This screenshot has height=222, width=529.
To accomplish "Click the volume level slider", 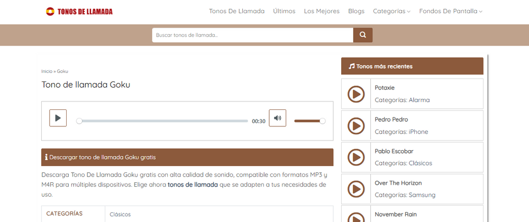I will (309, 121).
